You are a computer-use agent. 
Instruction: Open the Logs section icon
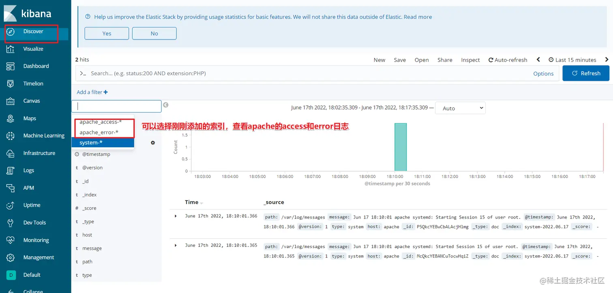11,170
